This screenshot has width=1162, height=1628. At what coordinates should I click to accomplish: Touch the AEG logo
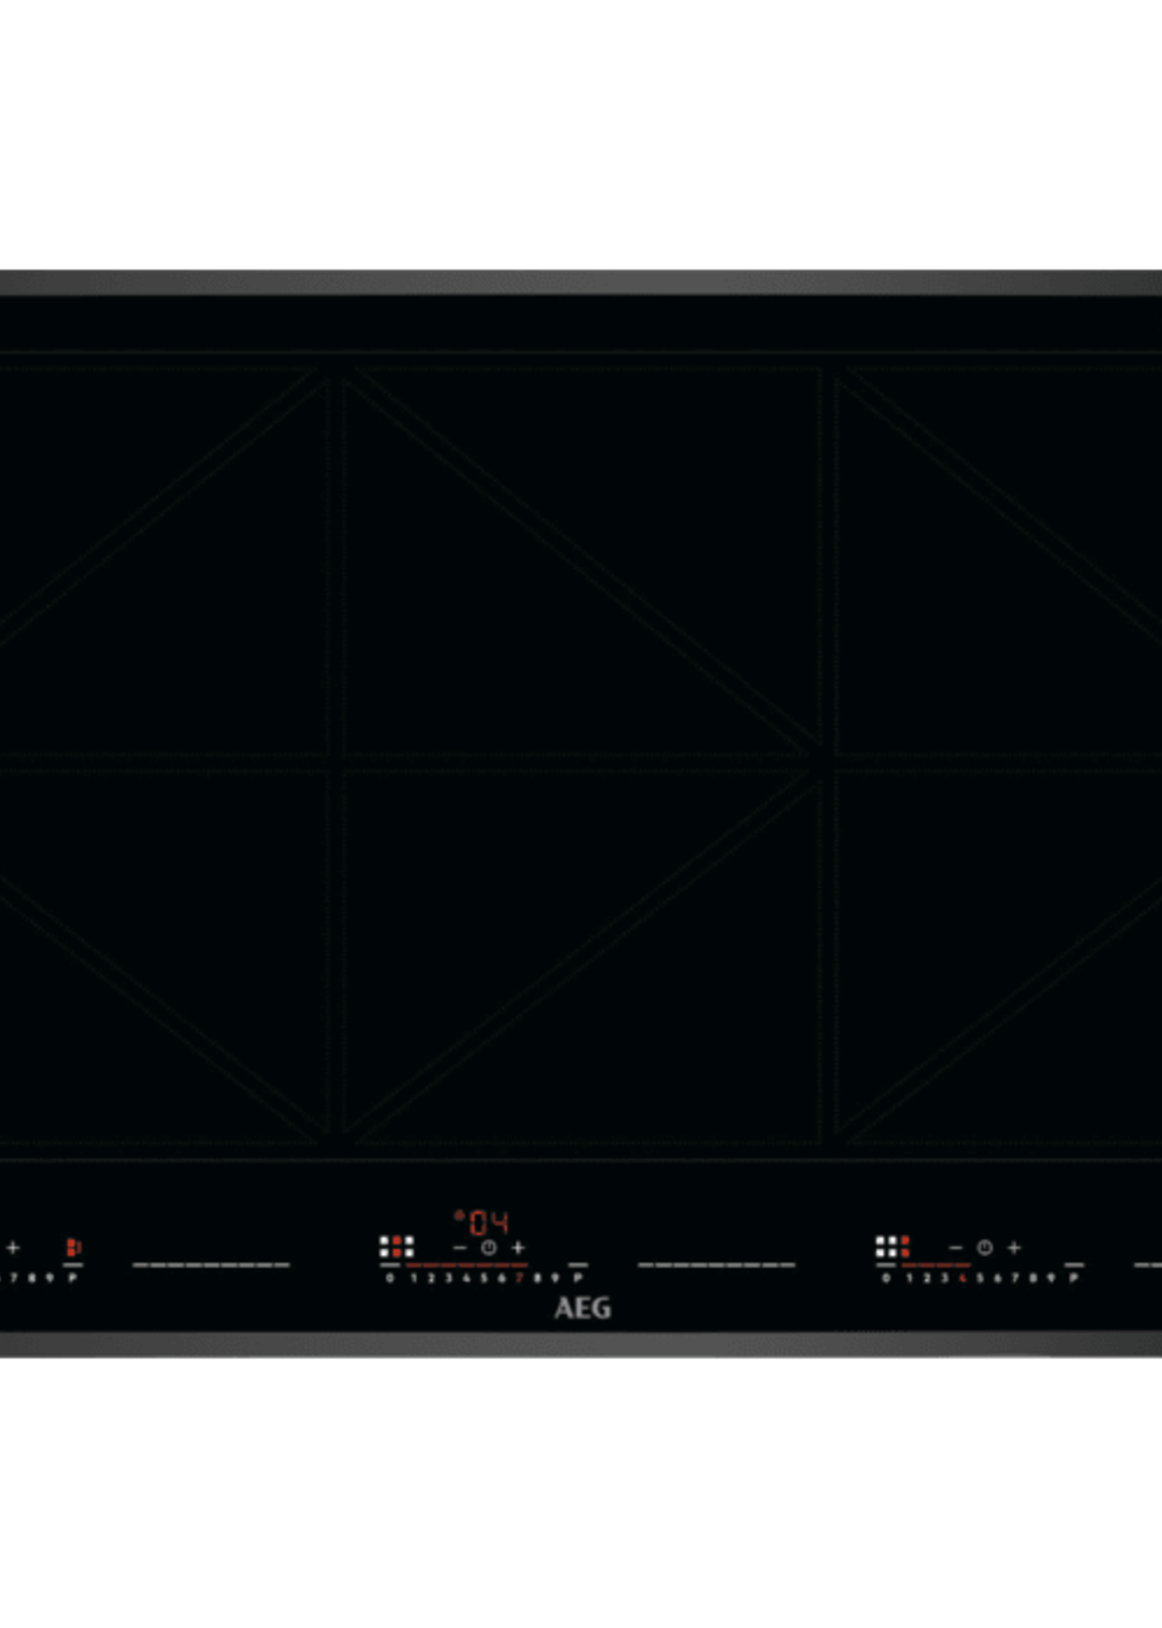[582, 1308]
